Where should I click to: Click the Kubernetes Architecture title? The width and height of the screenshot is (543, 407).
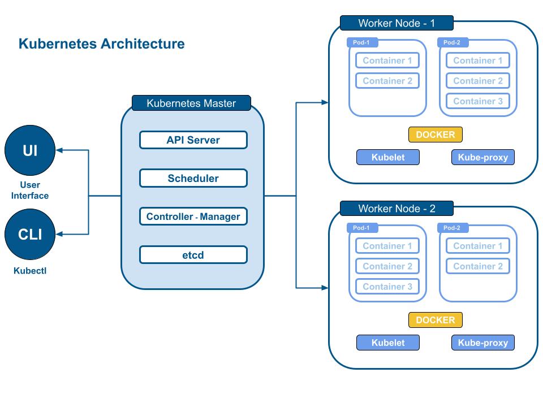(101, 44)
